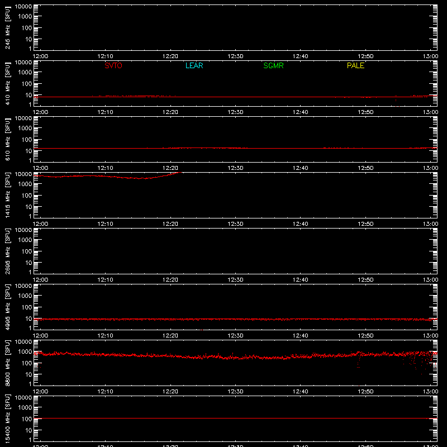The height and width of the screenshot is (447, 447).
Task: Select the 15400 MHz [SFU] axis title
Action: 8,419
